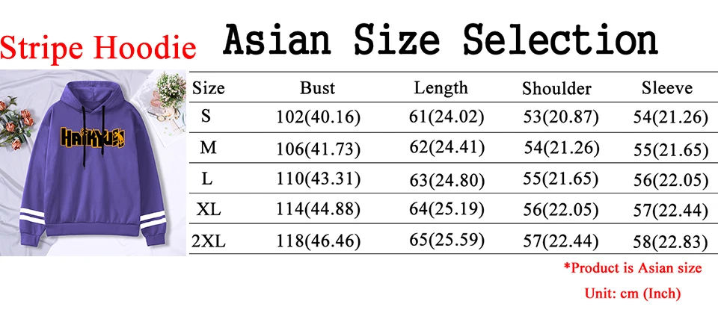Click the purple hoodie product image
The image size is (718, 319).
pos(93,163)
